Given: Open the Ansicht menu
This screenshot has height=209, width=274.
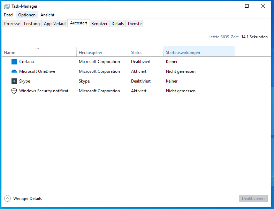Looking at the screenshot, I should [47, 15].
